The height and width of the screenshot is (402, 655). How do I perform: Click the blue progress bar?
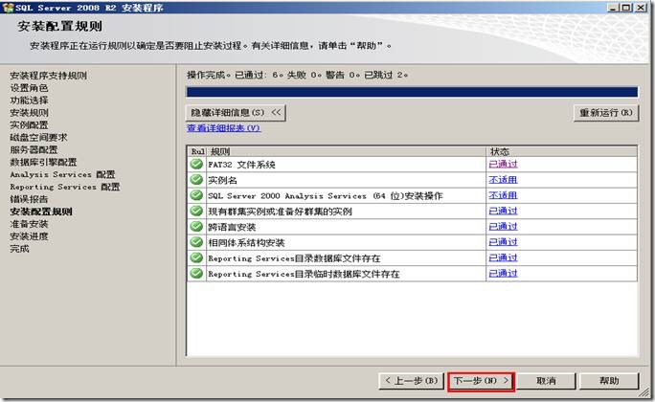click(x=412, y=93)
